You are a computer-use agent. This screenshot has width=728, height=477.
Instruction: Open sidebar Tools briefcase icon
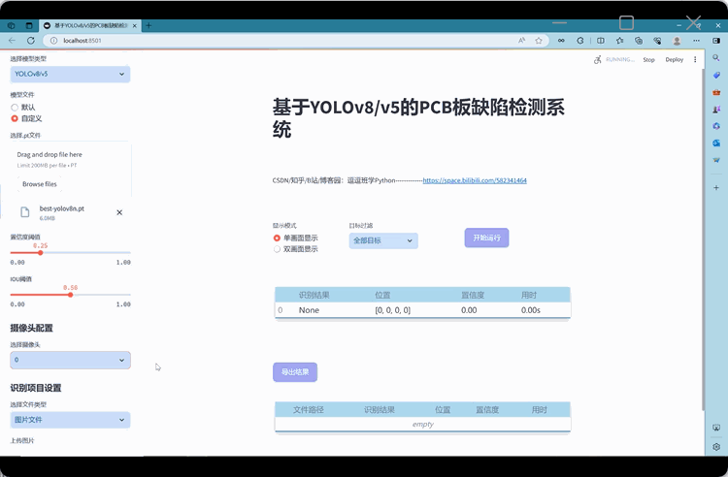pyautogui.click(x=716, y=92)
